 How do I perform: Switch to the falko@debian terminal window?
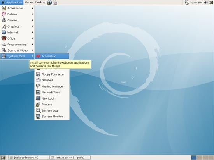pyautogui.click(x=28, y=158)
